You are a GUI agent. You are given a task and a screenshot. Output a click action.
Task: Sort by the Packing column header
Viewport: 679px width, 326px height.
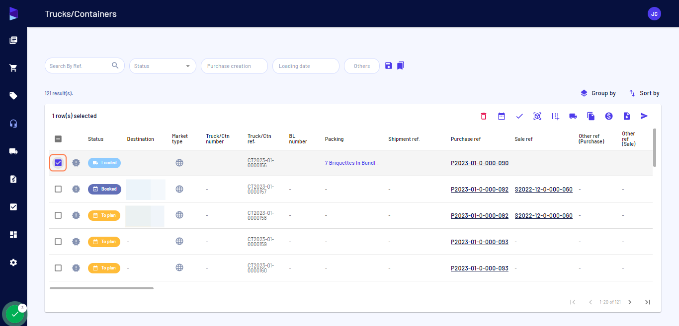(334, 139)
